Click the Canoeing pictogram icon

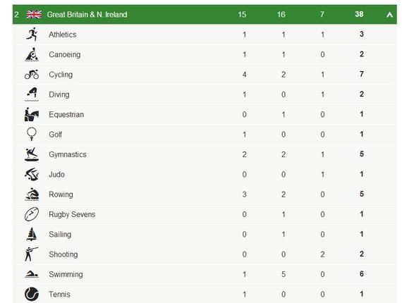(32, 54)
